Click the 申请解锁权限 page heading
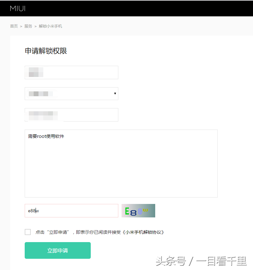Image resolution: width=253 pixels, height=270 pixels. tap(46, 51)
